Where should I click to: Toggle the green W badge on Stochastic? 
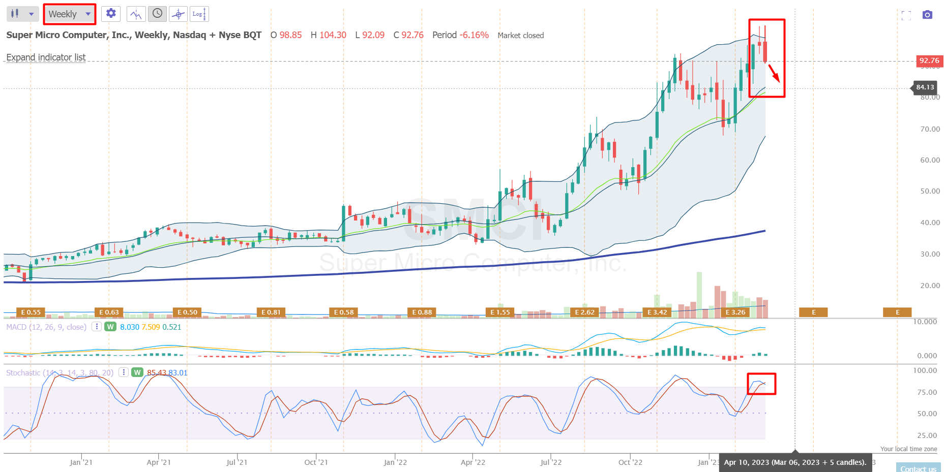137,372
